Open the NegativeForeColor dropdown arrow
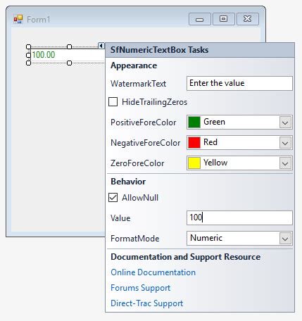 [x=285, y=143]
